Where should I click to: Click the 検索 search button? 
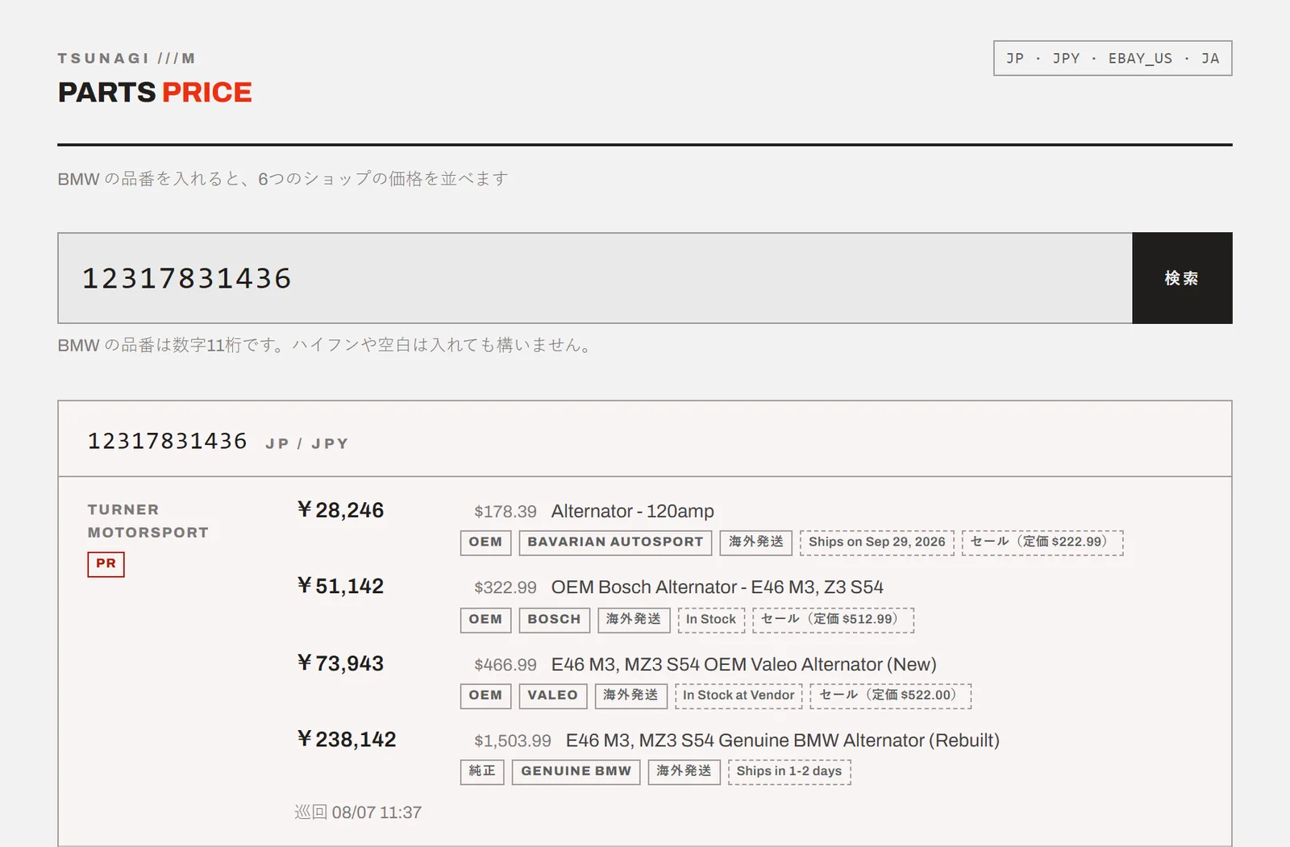pyautogui.click(x=1182, y=278)
